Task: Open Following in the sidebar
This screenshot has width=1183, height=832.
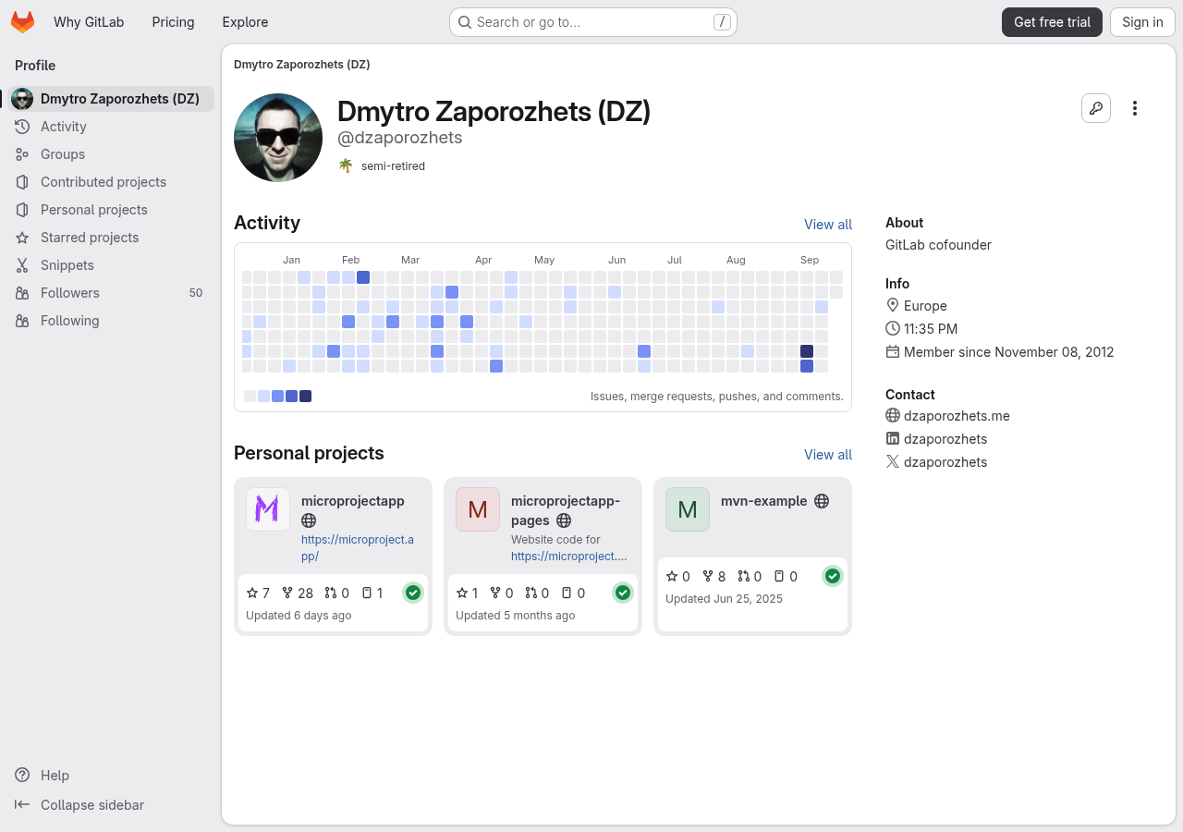Action: pos(111,321)
